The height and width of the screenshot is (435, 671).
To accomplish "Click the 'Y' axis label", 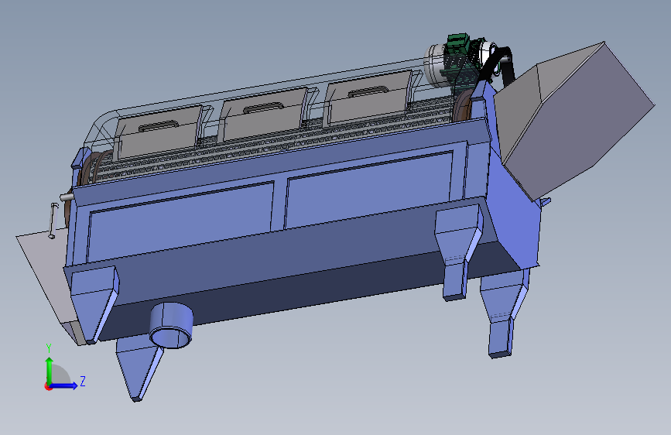I will 49,348.
